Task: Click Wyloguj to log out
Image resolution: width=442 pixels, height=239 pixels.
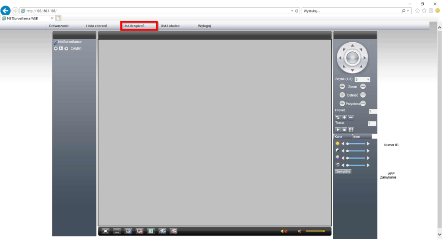Action: click(204, 26)
